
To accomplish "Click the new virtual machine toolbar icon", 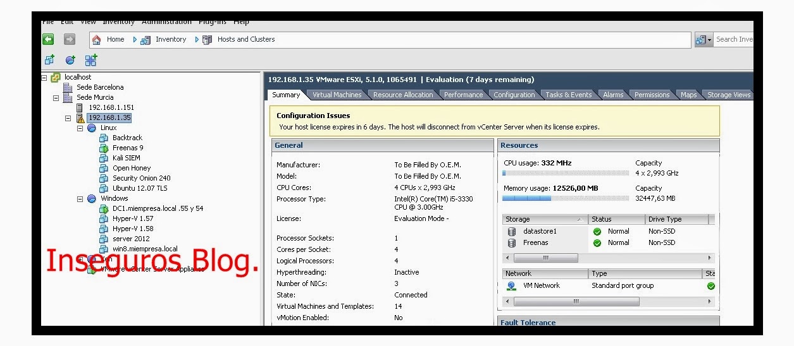I will point(49,60).
